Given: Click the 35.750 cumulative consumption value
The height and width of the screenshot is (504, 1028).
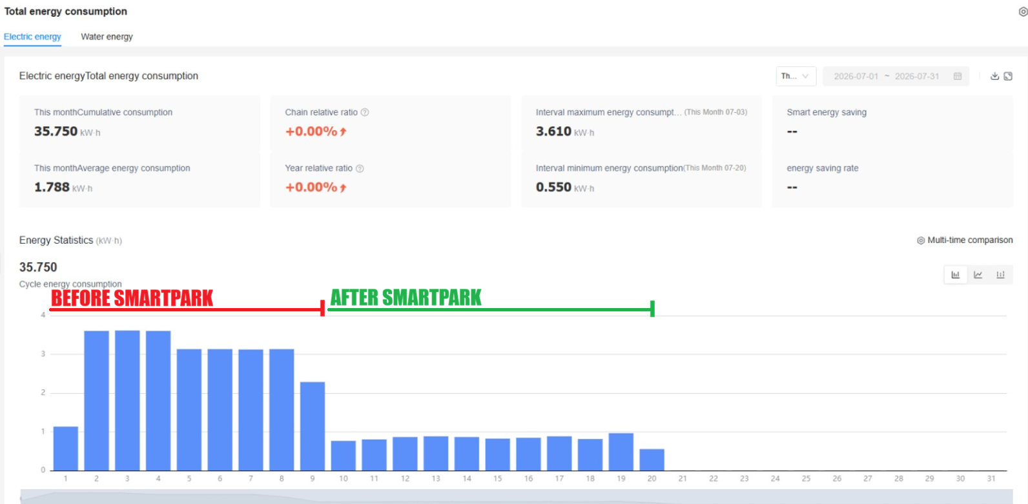Looking at the screenshot, I should tap(56, 131).
